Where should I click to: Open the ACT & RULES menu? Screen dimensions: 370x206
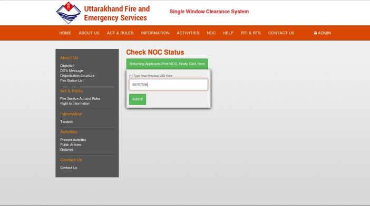120,33
